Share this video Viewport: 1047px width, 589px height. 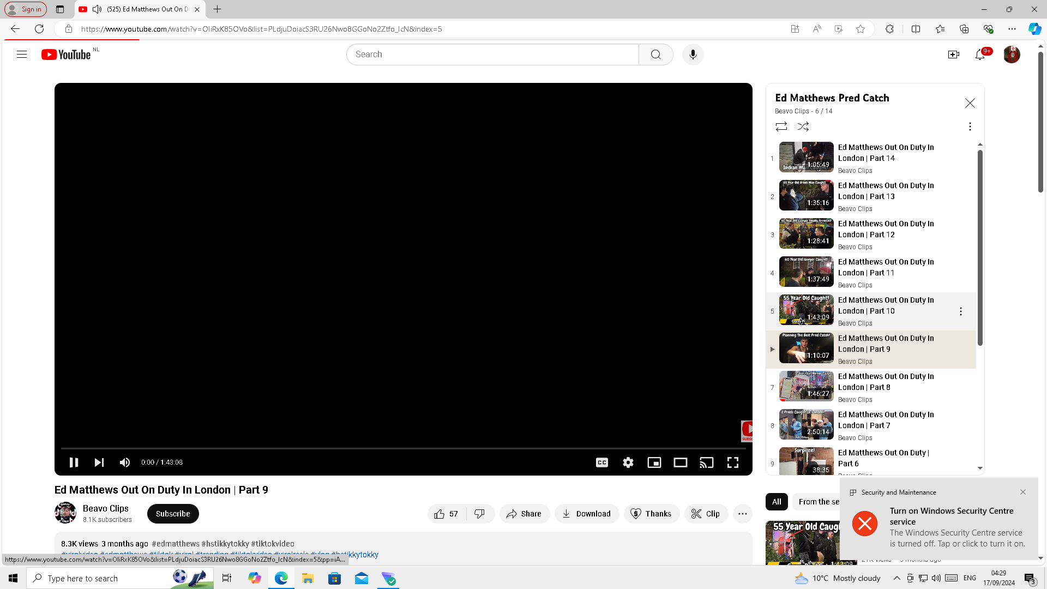[x=524, y=514]
